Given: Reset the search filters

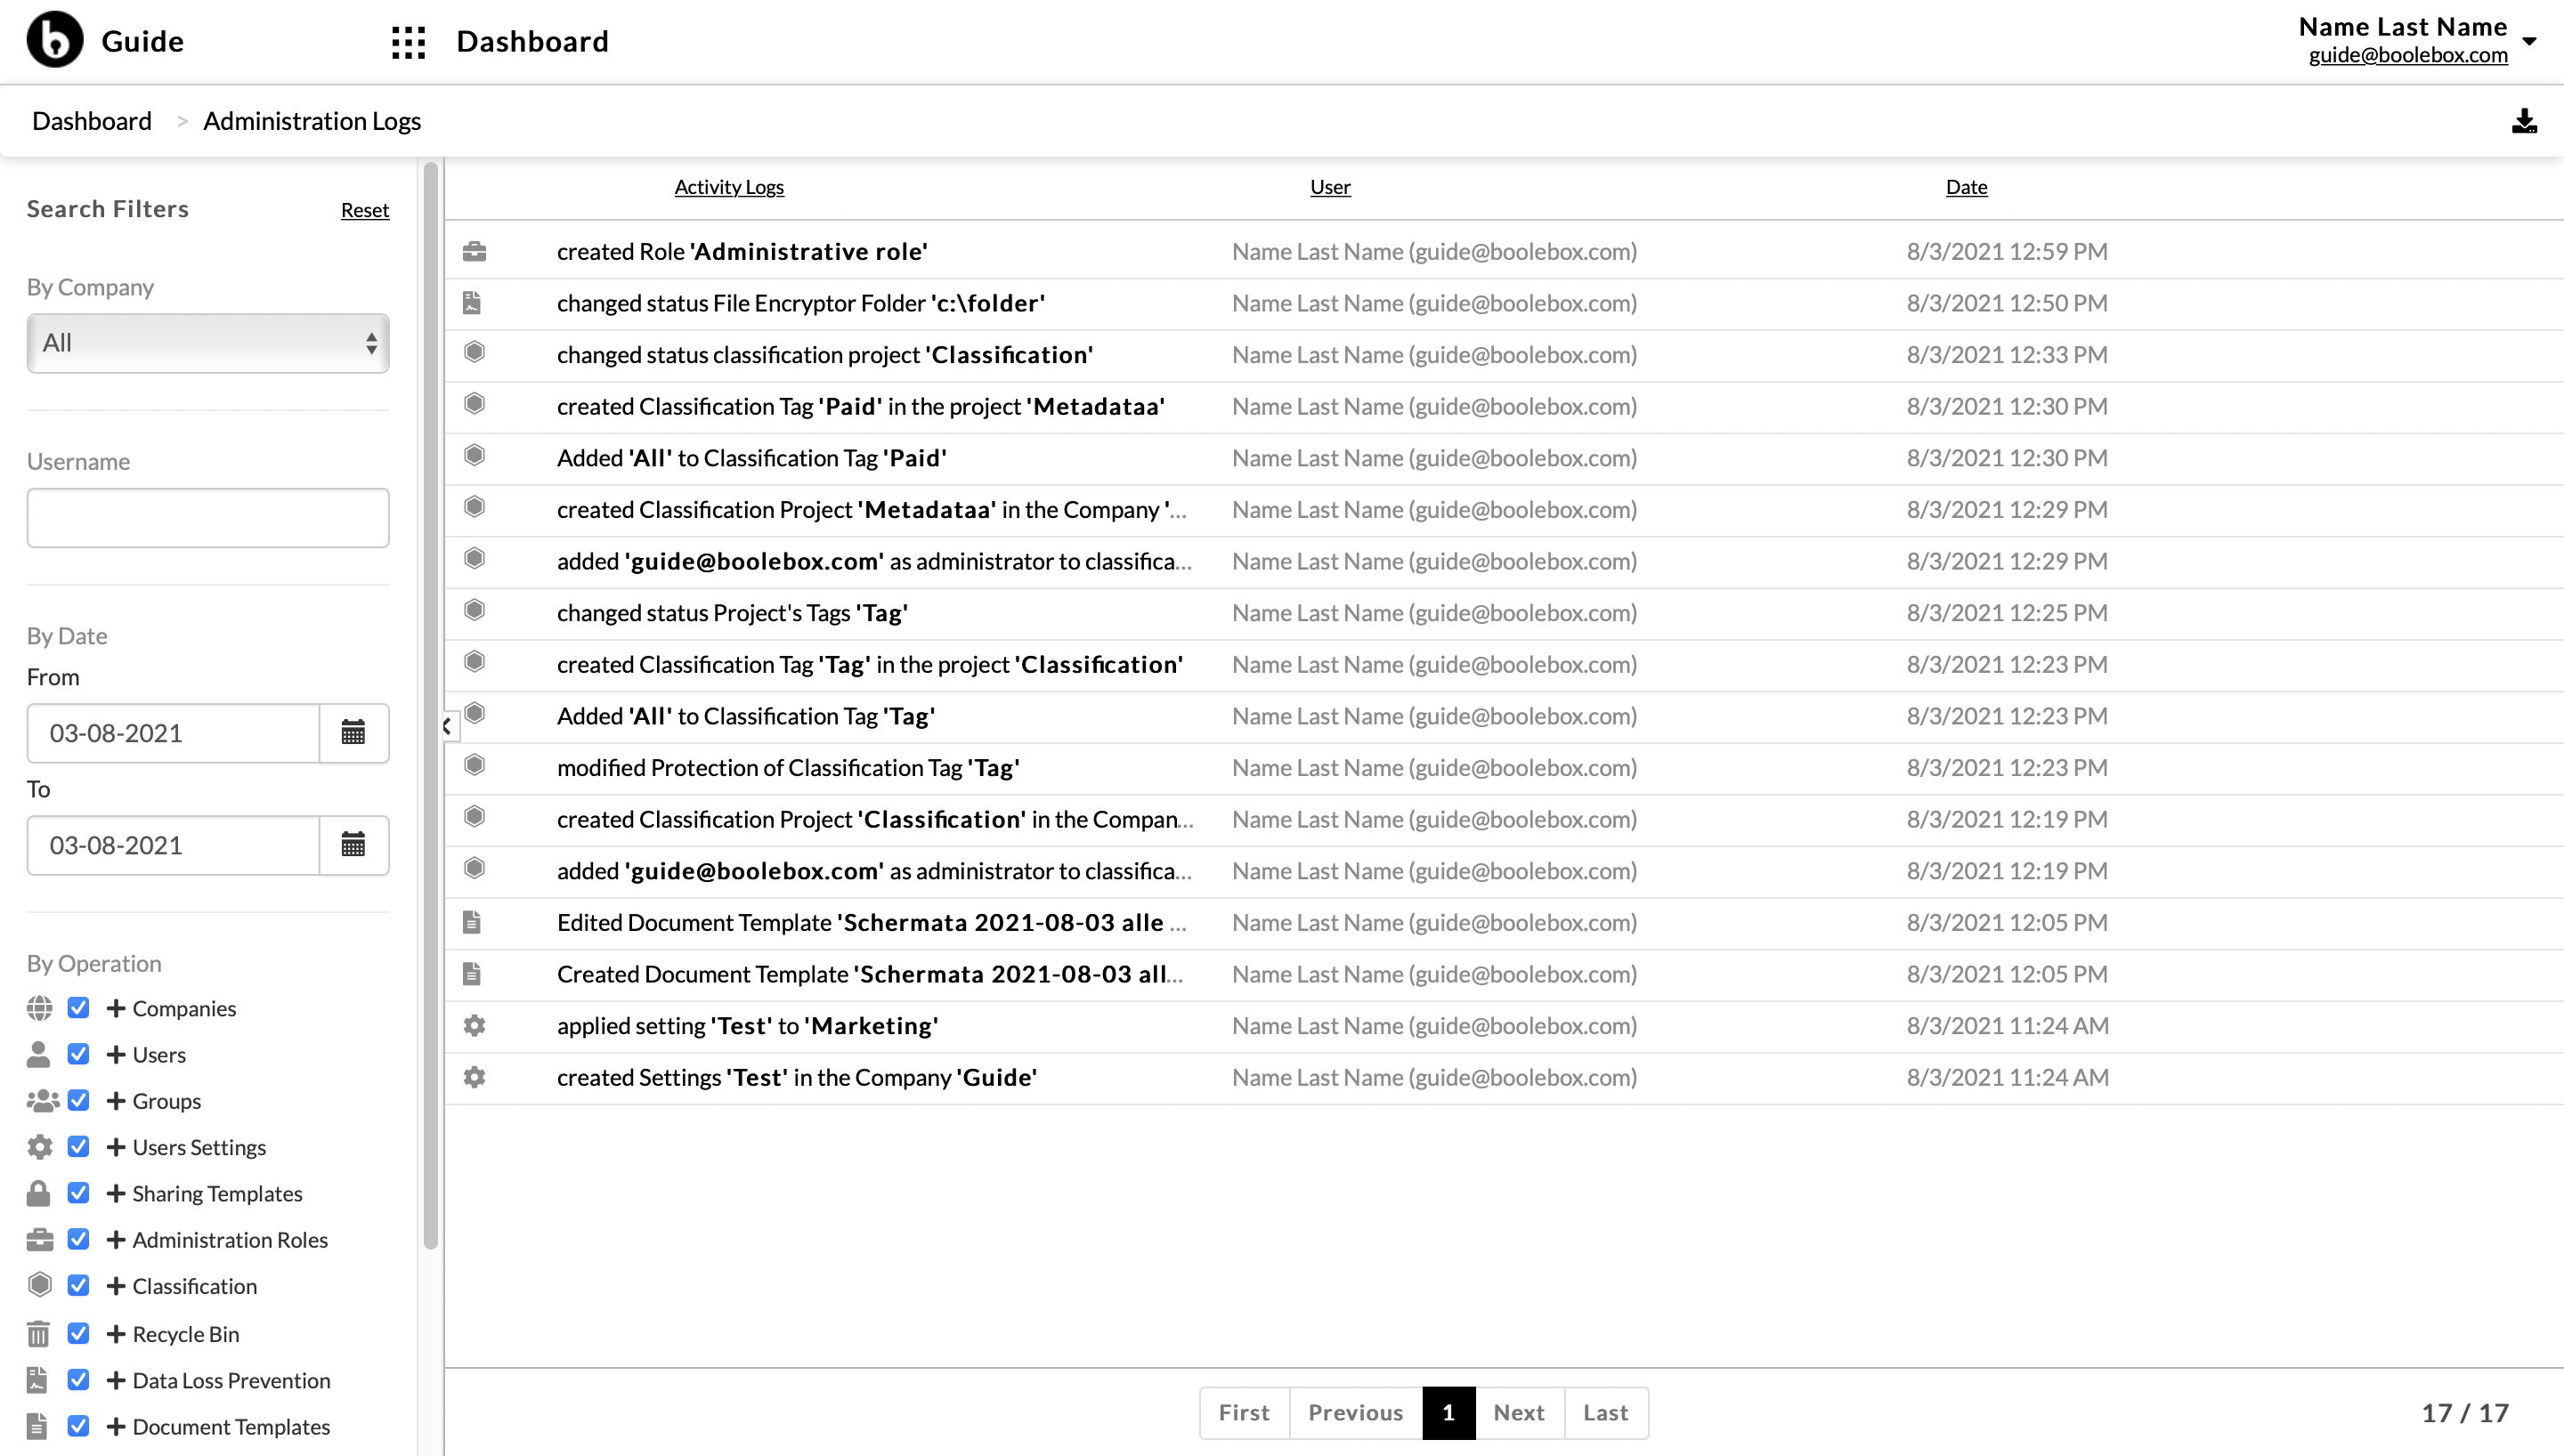Looking at the screenshot, I should (365, 210).
